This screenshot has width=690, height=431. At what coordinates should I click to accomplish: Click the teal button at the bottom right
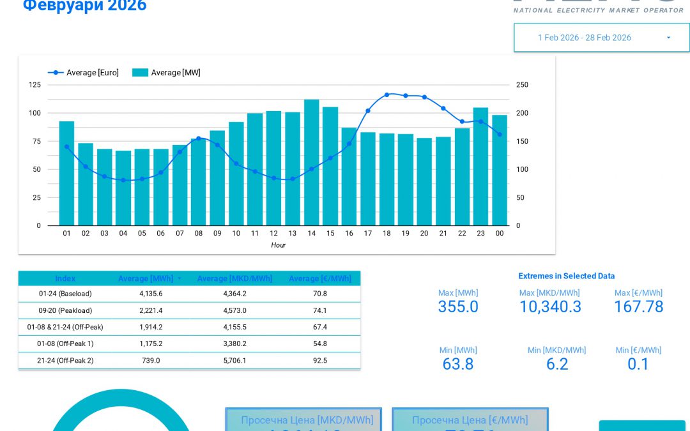(x=643, y=427)
